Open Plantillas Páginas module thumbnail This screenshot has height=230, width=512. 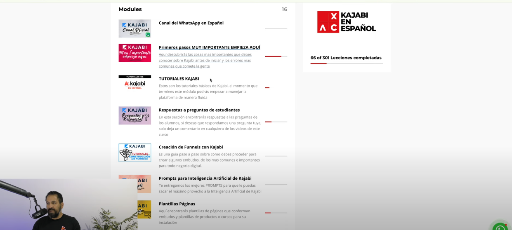(x=144, y=209)
